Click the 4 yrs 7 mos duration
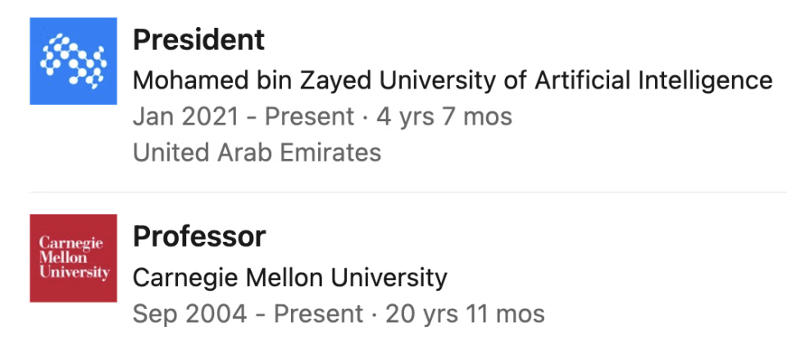The height and width of the screenshot is (345, 787). tap(444, 117)
